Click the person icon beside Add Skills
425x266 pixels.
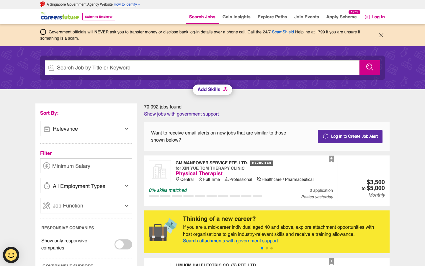[225, 89]
